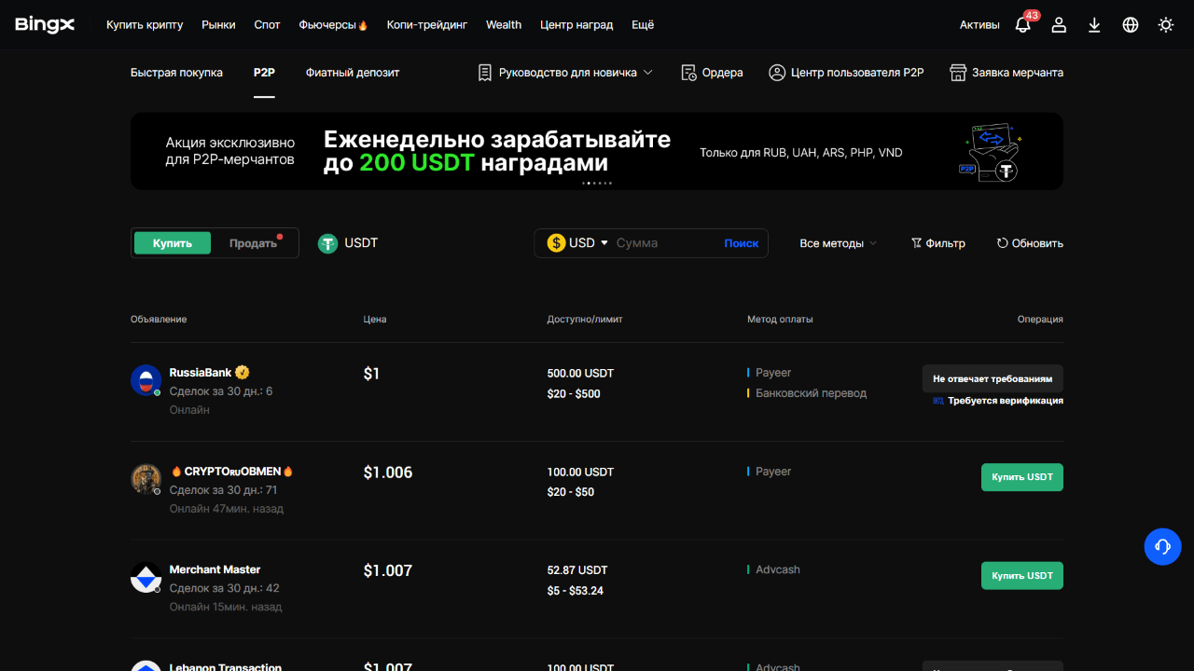Click the banner carousel pagination dots
1194x671 pixels.
click(597, 184)
